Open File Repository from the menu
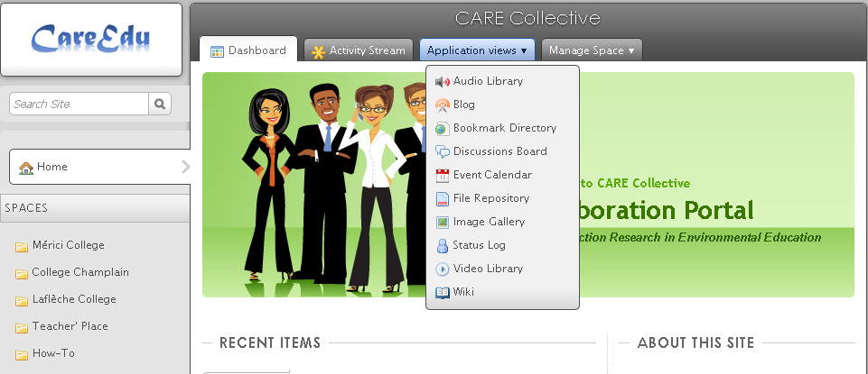This screenshot has width=868, height=374. tap(502, 198)
